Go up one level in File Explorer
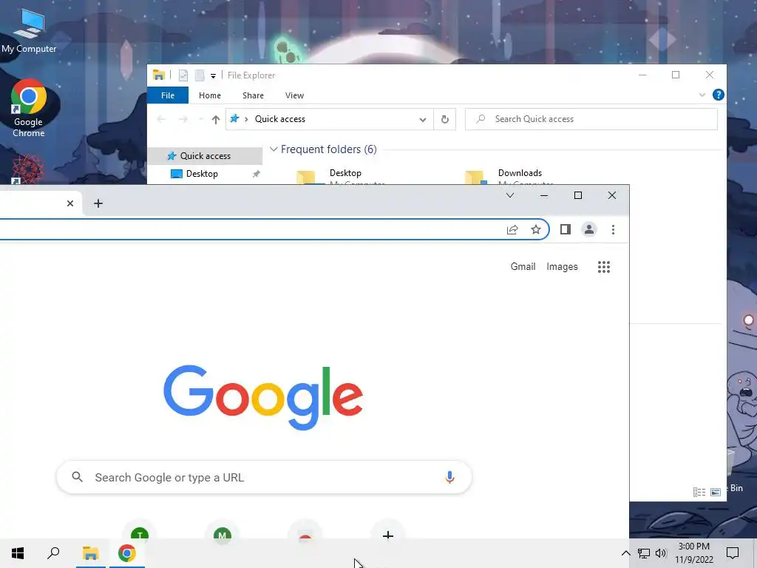The height and width of the screenshot is (568, 757). [215, 119]
